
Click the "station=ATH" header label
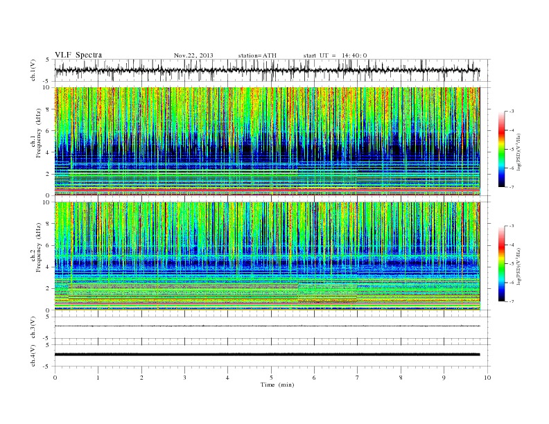point(257,55)
